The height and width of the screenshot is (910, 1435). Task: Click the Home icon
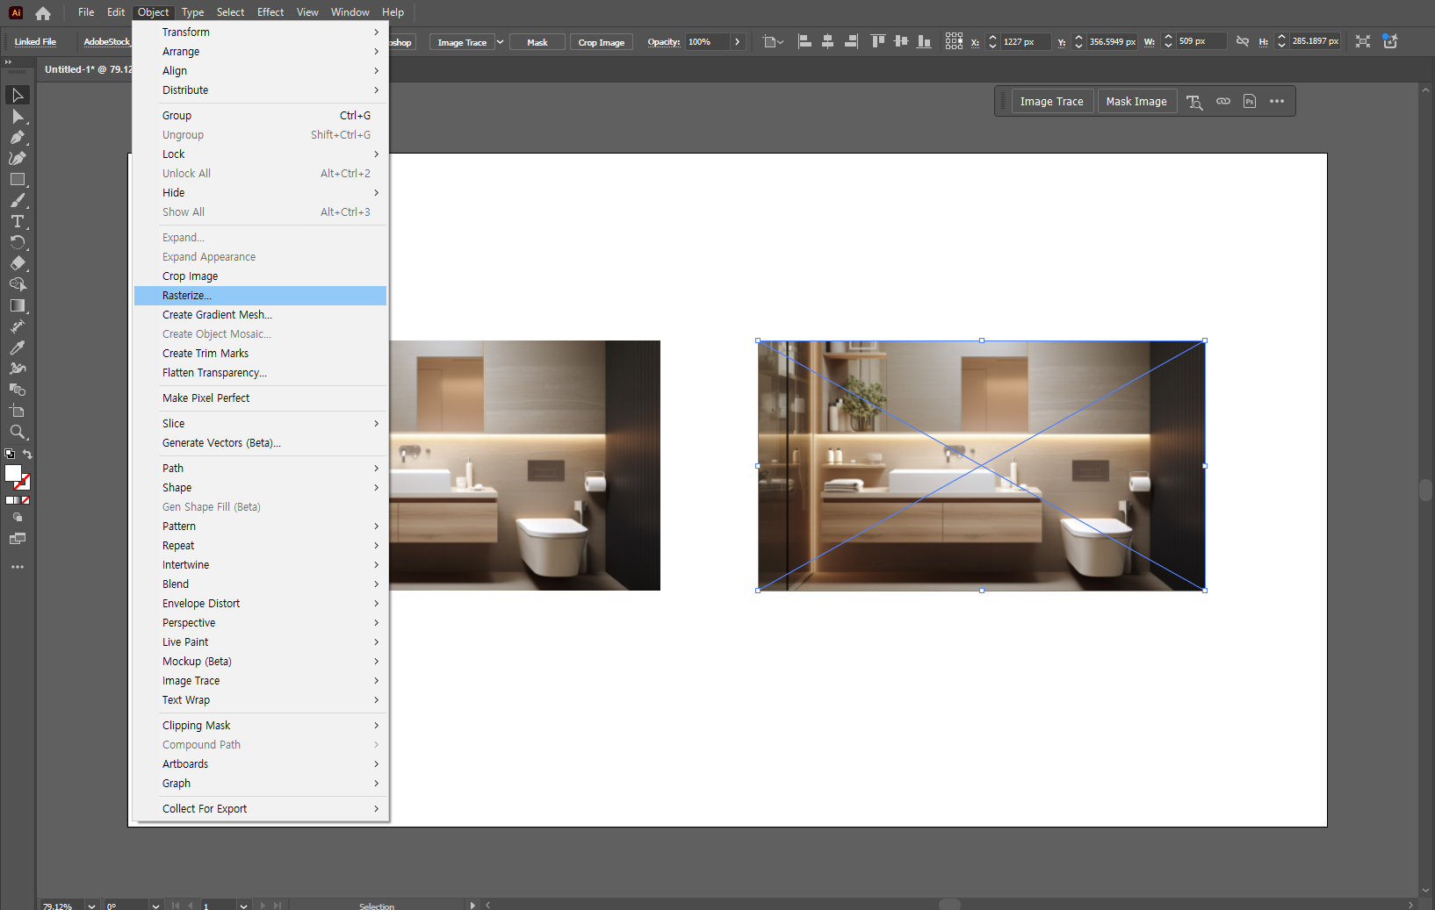(x=43, y=13)
